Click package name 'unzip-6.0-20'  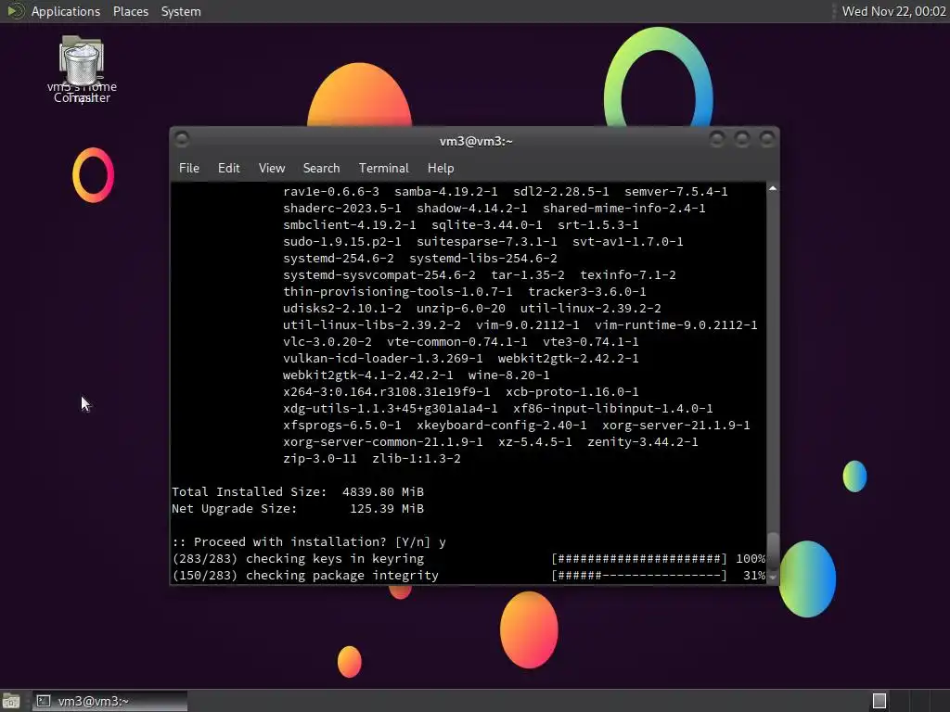(460, 308)
